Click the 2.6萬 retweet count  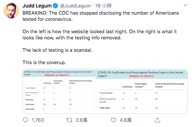[x=82, y=120]
